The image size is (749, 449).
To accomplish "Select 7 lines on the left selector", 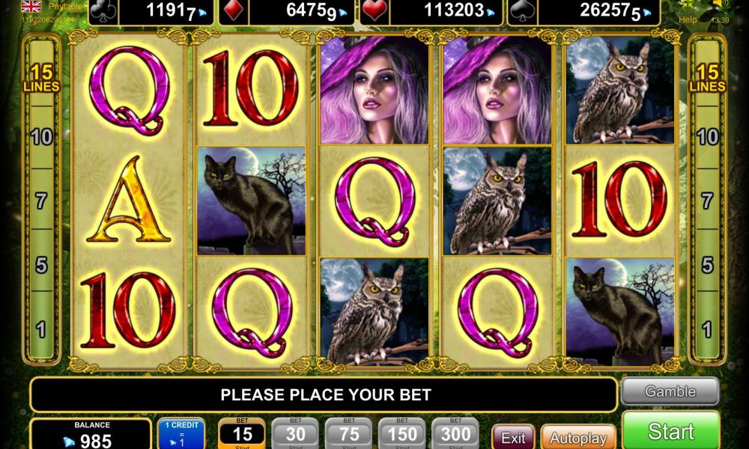I will click(x=41, y=201).
